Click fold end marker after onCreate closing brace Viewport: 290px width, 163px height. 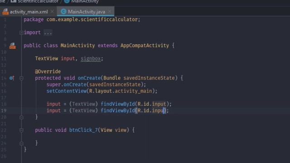tap(21, 117)
